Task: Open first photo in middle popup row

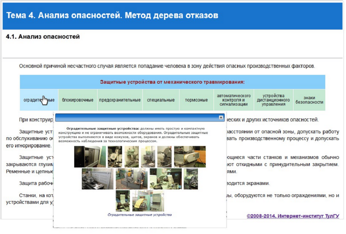Action: [x=98, y=179]
